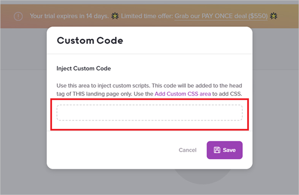Save the custom code
This screenshot has width=299, height=195.
pos(224,150)
